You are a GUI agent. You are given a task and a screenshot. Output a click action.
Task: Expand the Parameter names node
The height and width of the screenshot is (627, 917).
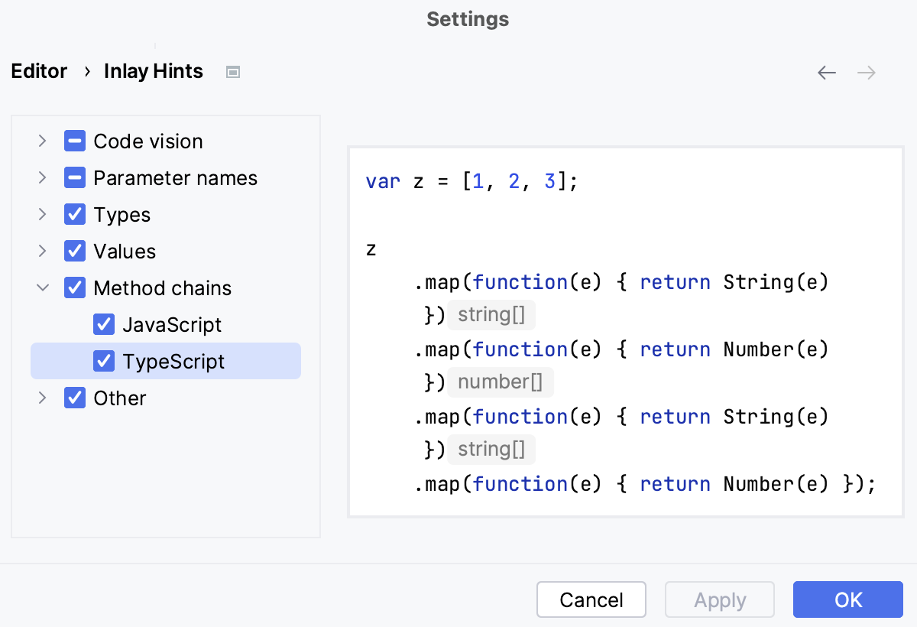point(42,177)
